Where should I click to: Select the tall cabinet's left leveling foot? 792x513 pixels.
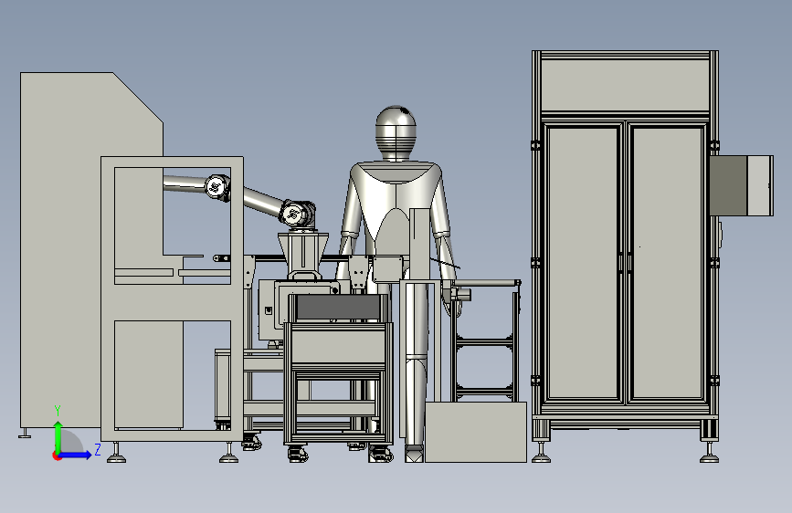pos(542,453)
